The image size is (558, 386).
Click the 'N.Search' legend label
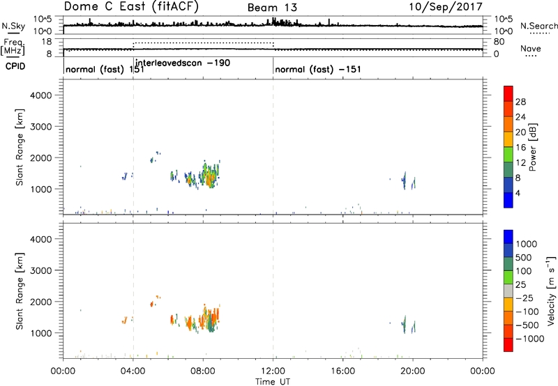click(x=539, y=26)
